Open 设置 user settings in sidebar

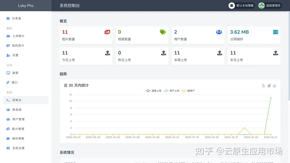coord(26,55)
